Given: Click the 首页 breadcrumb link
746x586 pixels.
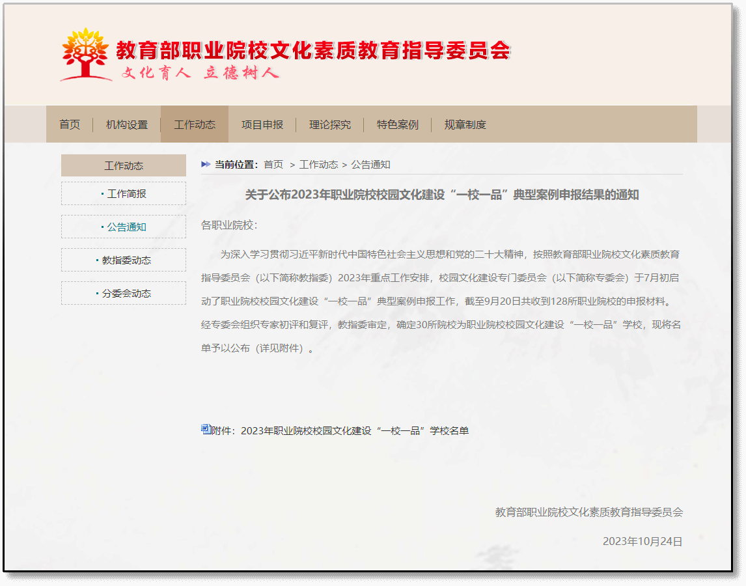Looking at the screenshot, I should click(273, 165).
